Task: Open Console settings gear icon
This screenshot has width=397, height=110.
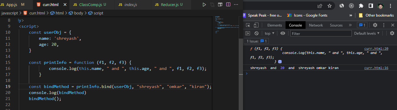Action: click(392, 33)
